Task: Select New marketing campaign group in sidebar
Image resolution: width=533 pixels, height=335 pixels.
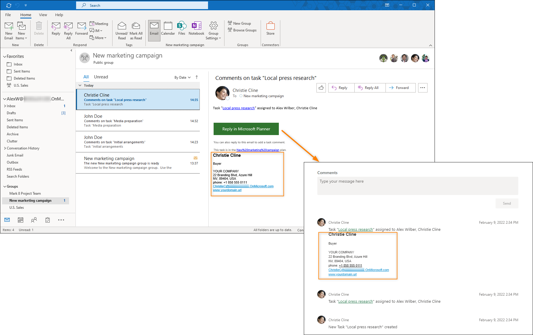Action: tap(36, 201)
